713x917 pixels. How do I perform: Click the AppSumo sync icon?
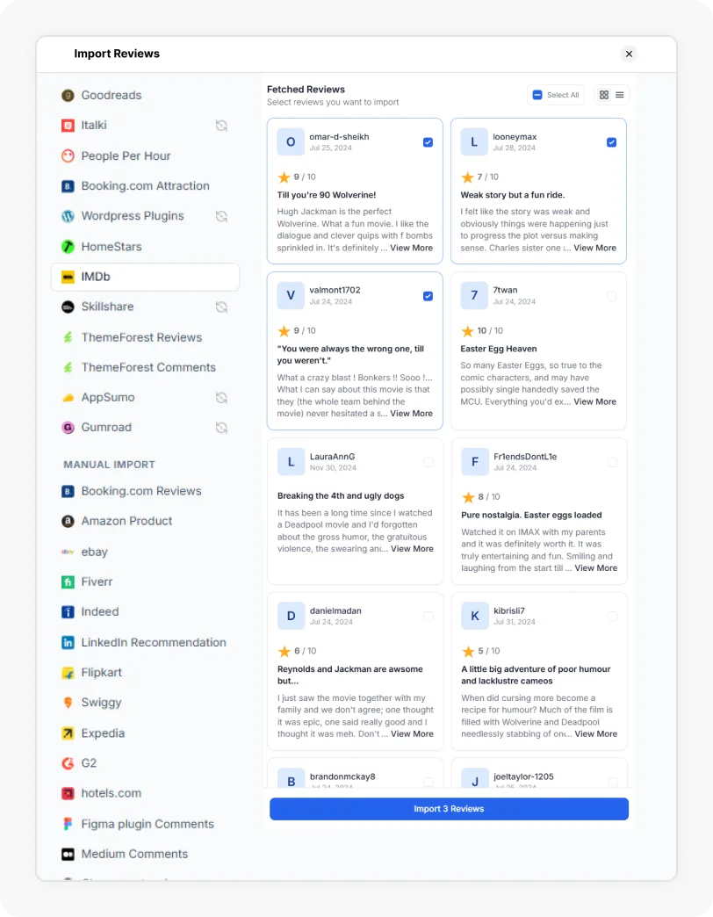(x=222, y=398)
